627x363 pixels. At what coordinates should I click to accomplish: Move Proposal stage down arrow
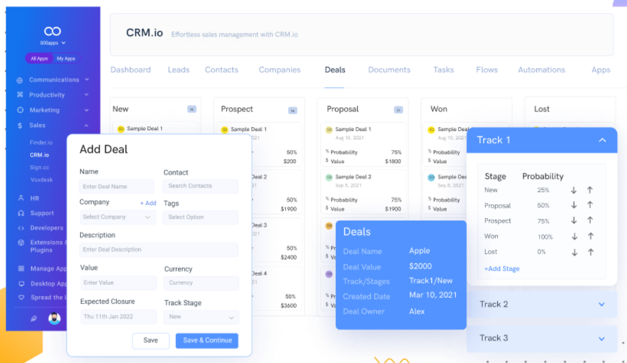click(x=574, y=205)
